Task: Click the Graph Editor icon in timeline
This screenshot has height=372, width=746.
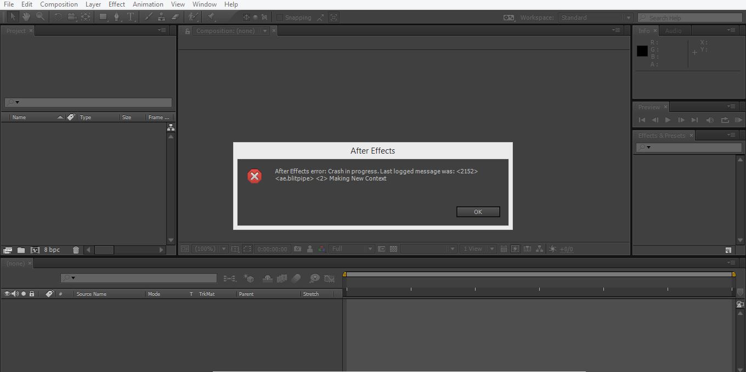Action: pos(329,279)
